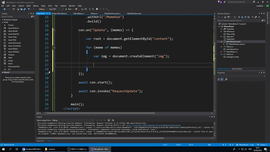
Task: Open the Tools menu
Action: pyautogui.click(x=50, y=6)
